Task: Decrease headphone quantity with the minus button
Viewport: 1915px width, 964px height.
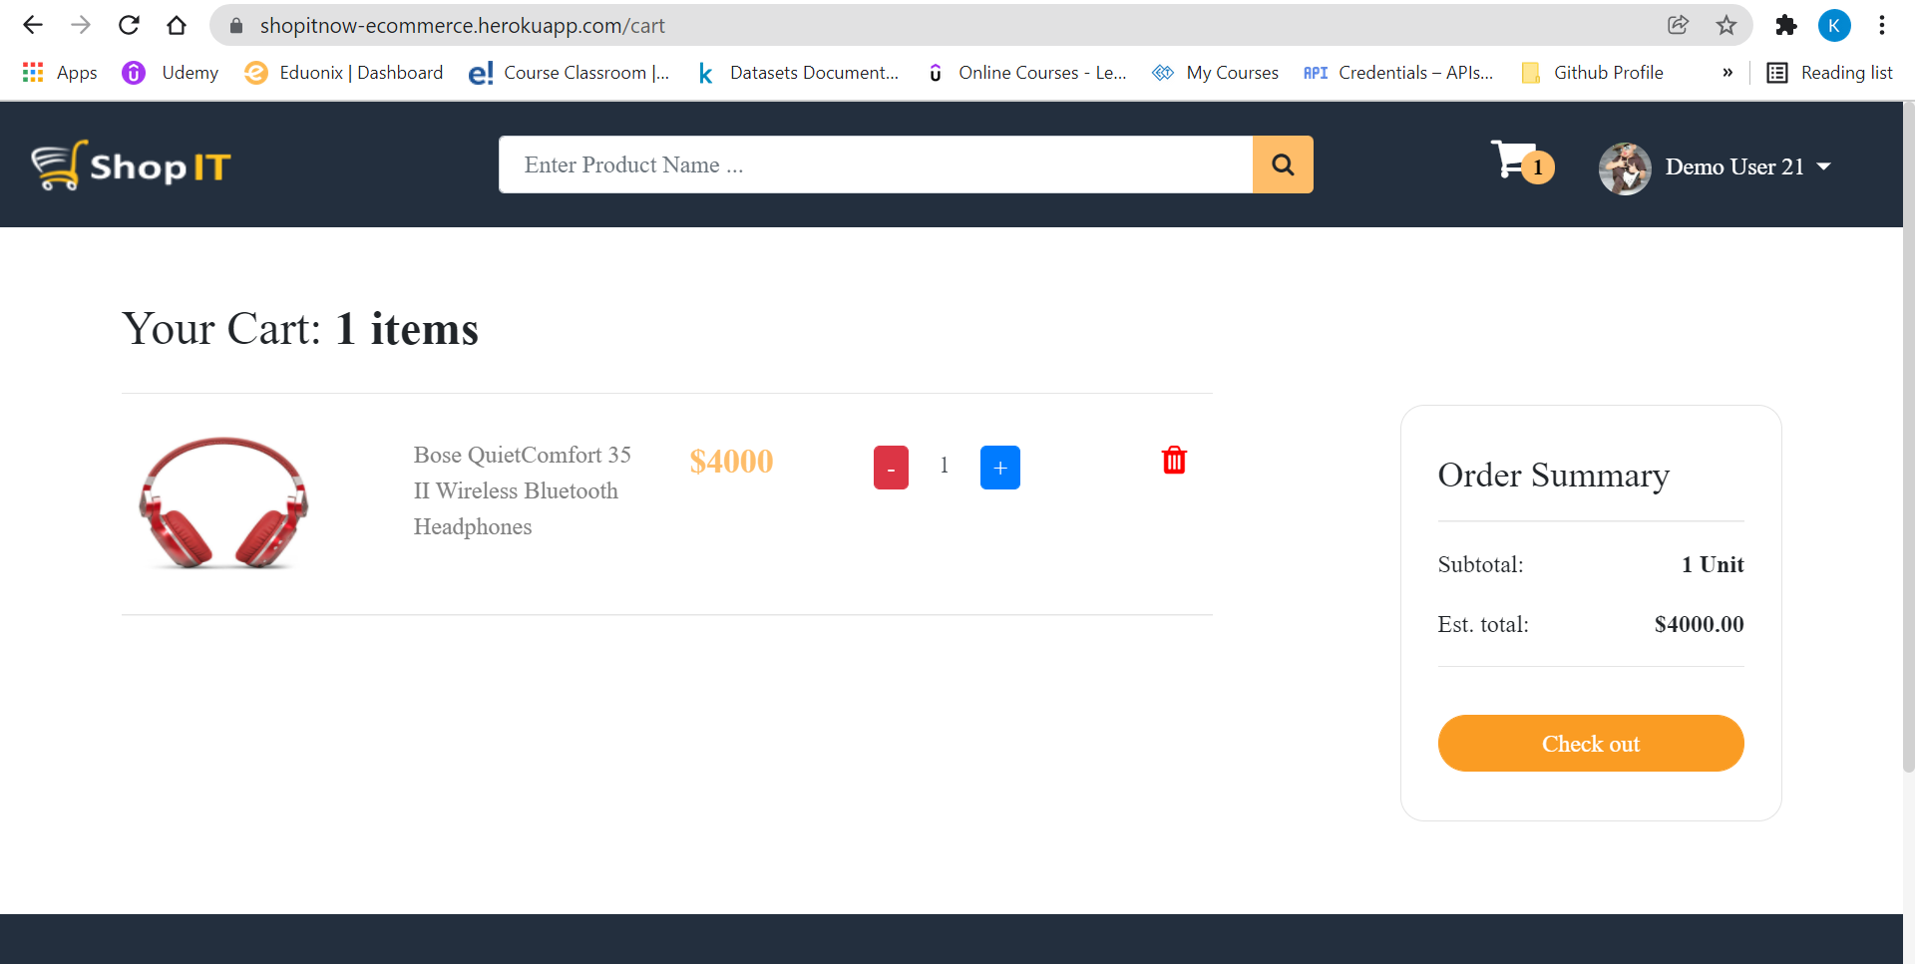Action: click(891, 467)
